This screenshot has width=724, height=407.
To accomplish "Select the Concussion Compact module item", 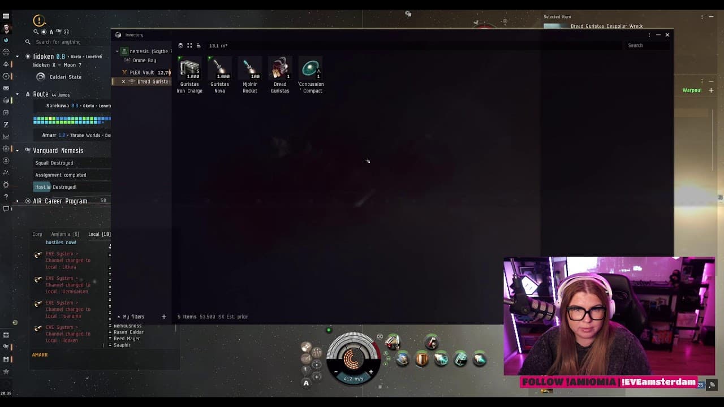I will (x=311, y=75).
